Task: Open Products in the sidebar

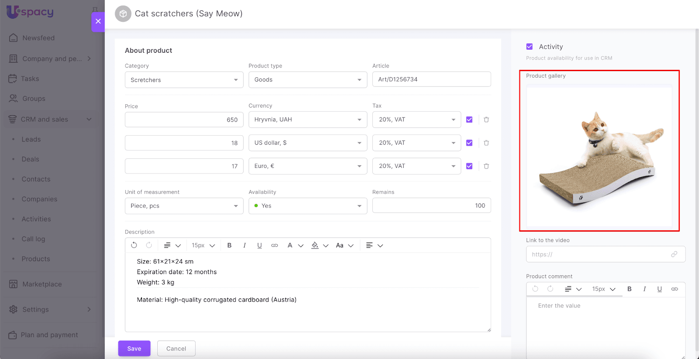Action: [x=36, y=259]
